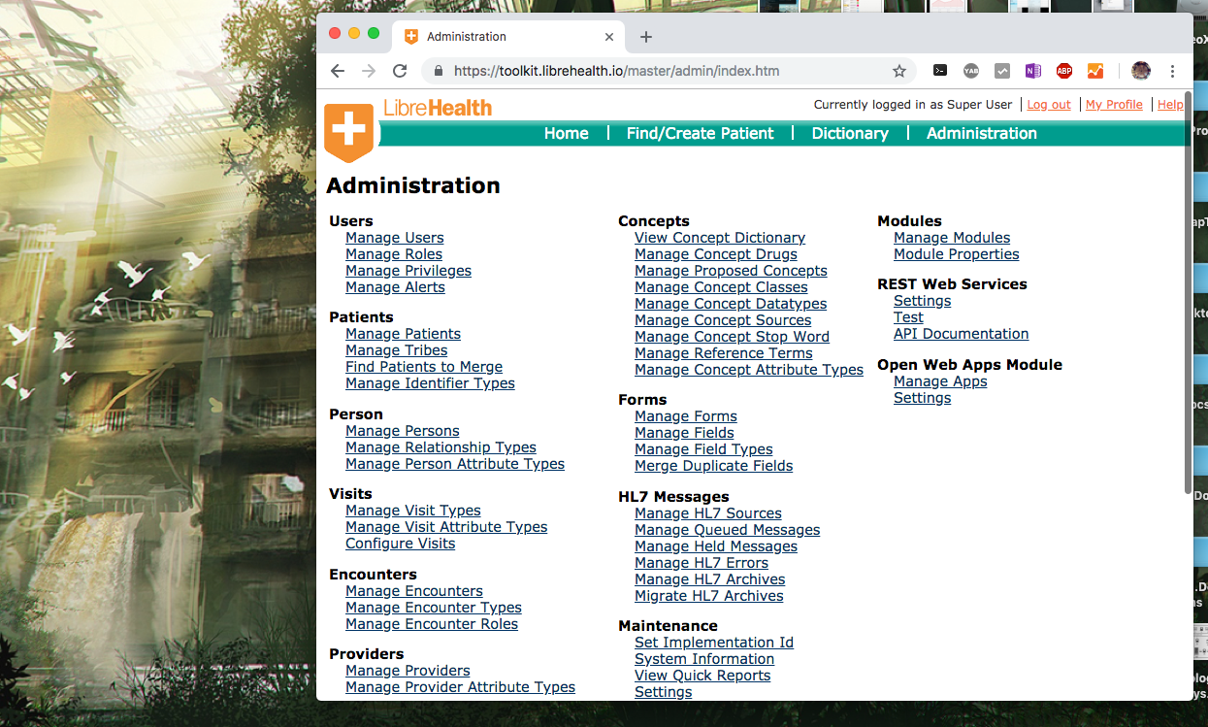
Task: Click the Adblock Plus extension icon
Action: pyautogui.click(x=1063, y=71)
